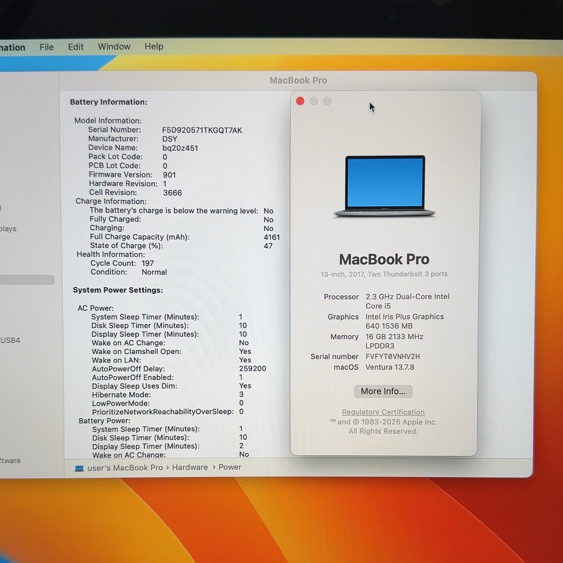Click the More Info... button
Image resolution: width=563 pixels, height=563 pixels.
[x=383, y=391]
